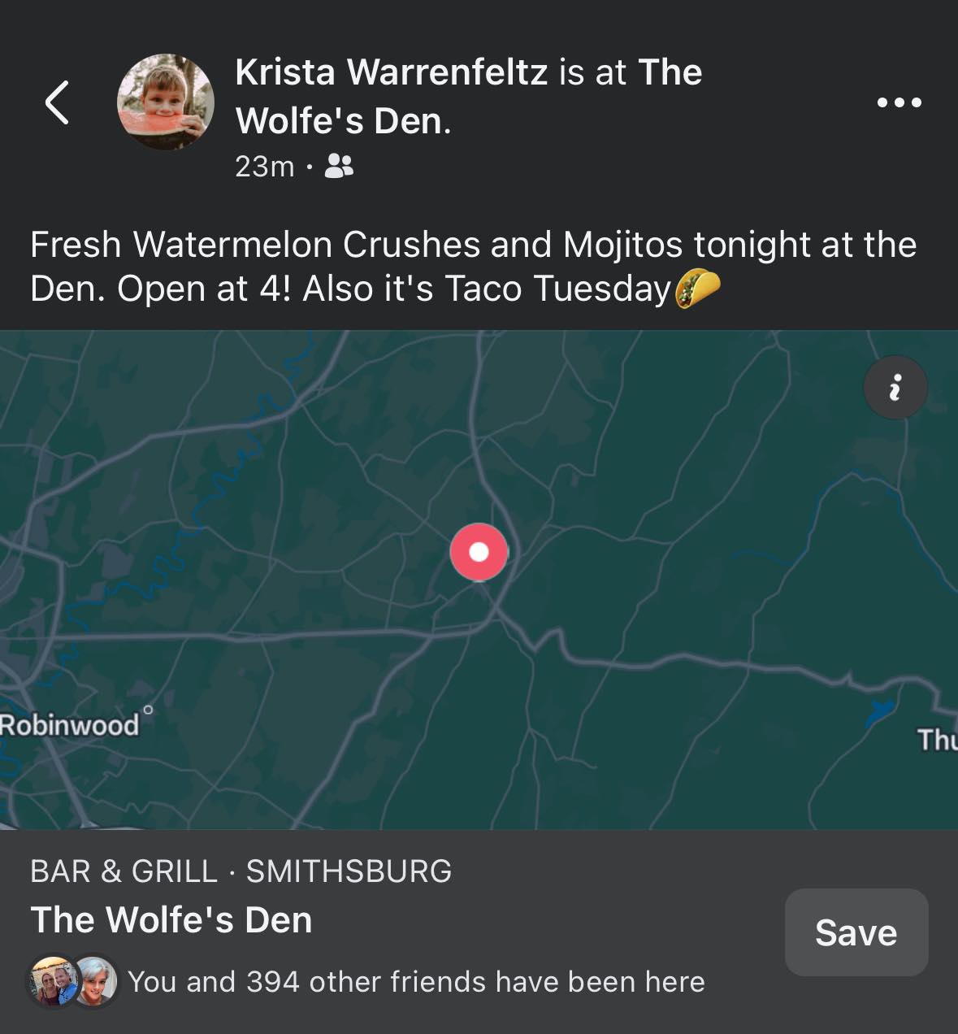
Task: Tap the back arrow icon
Action: (57, 102)
